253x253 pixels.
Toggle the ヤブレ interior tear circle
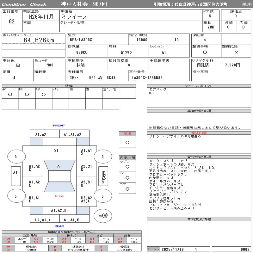[x=127, y=167]
